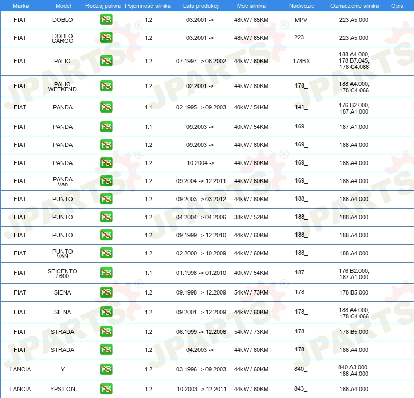Select the fuel icon in the Seicento / 600 row
The height and width of the screenshot is (398, 414).
106,273
